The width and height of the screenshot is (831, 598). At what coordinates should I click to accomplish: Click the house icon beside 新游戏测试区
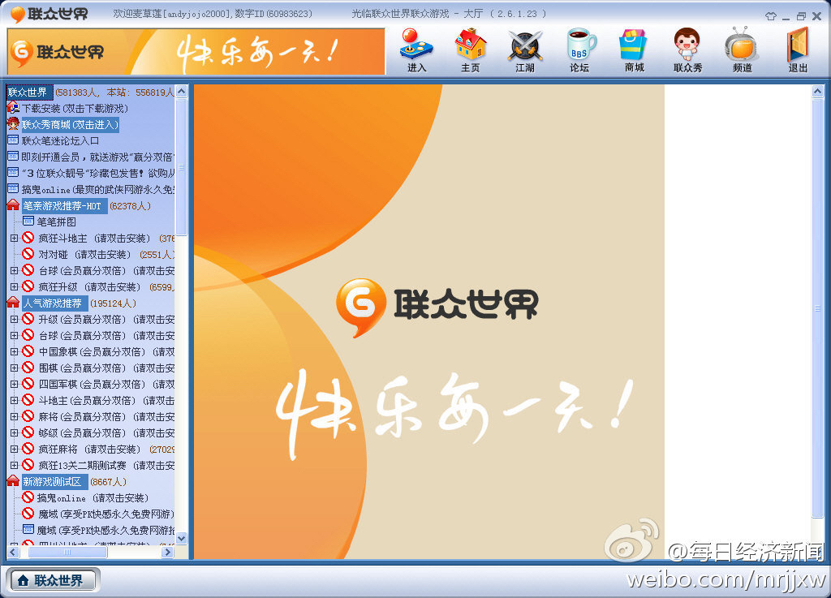tap(13, 481)
